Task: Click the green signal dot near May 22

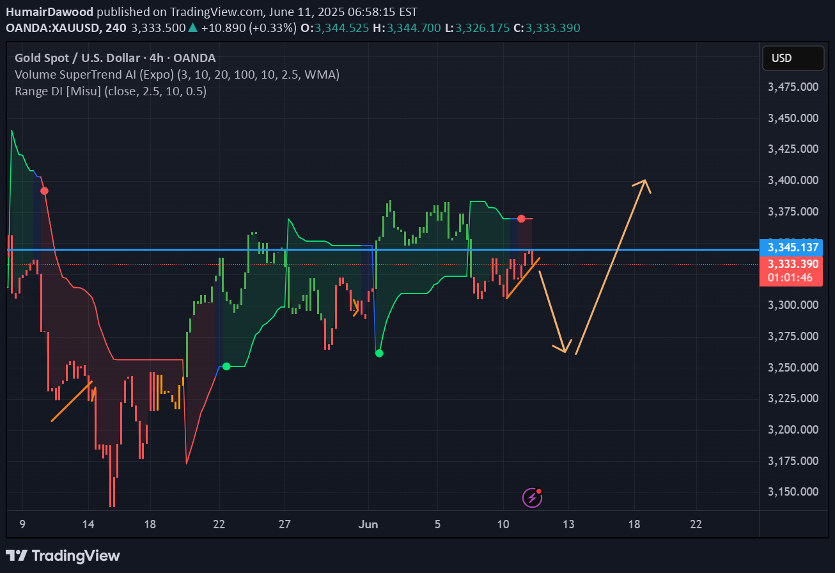Action: pyautogui.click(x=226, y=366)
